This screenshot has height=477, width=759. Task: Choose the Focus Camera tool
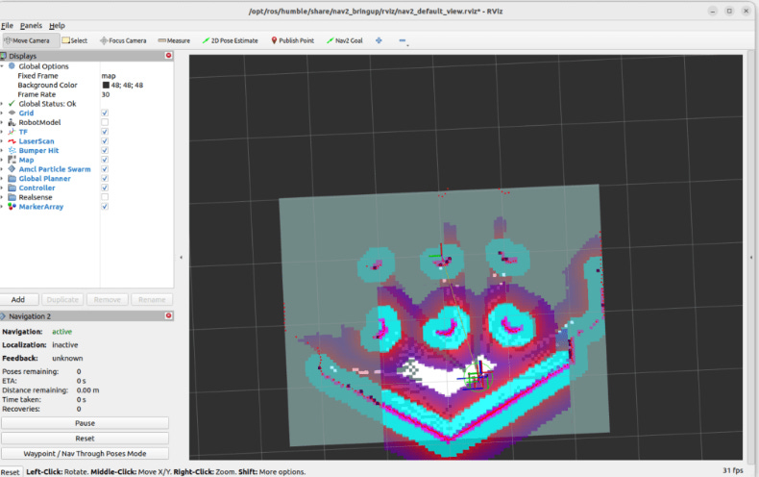(123, 40)
